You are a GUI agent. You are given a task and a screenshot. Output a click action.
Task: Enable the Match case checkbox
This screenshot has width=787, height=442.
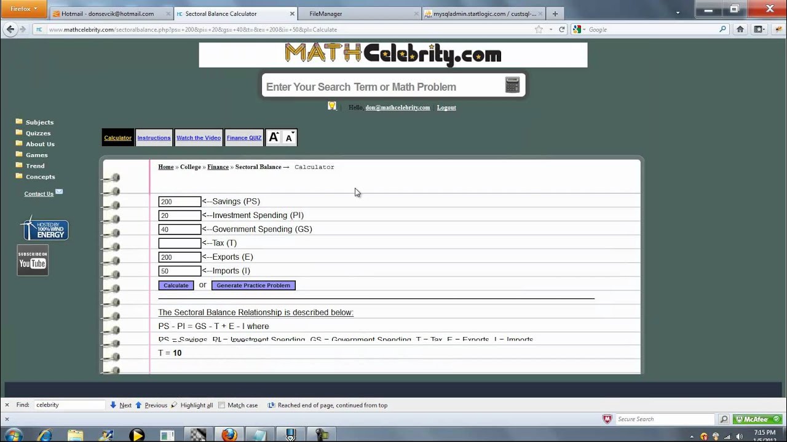click(222, 405)
